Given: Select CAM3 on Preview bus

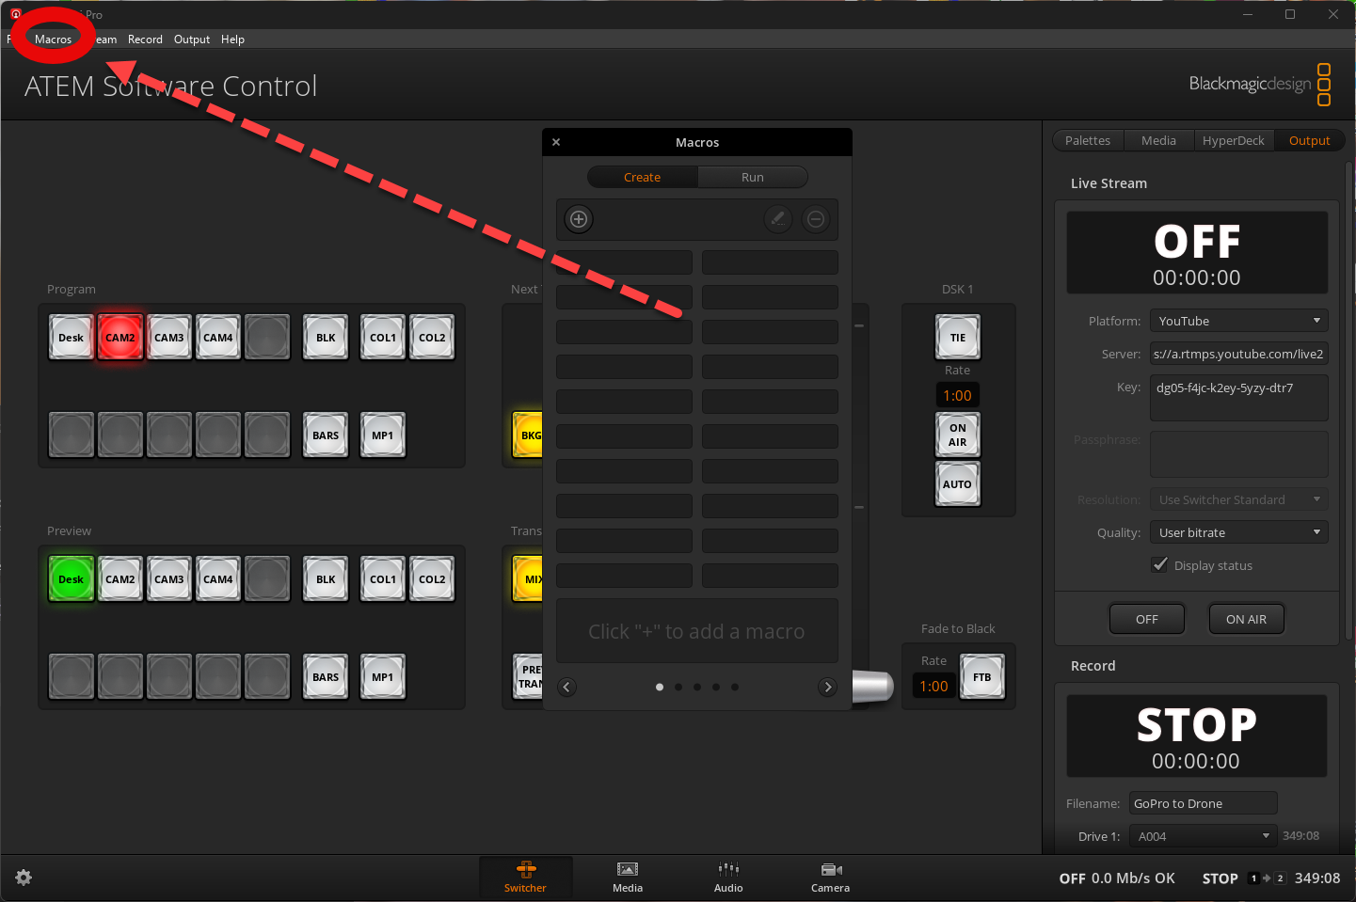Looking at the screenshot, I should coord(169,579).
